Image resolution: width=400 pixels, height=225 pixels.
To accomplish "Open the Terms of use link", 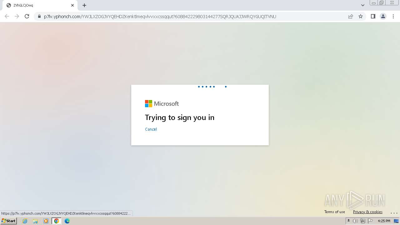I will [x=335, y=212].
